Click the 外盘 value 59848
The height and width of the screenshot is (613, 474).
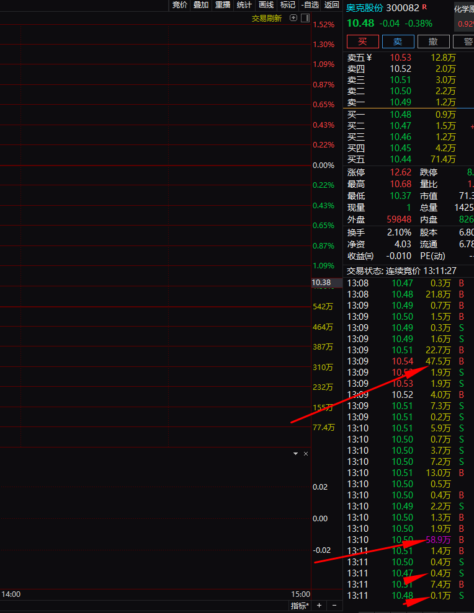point(399,219)
